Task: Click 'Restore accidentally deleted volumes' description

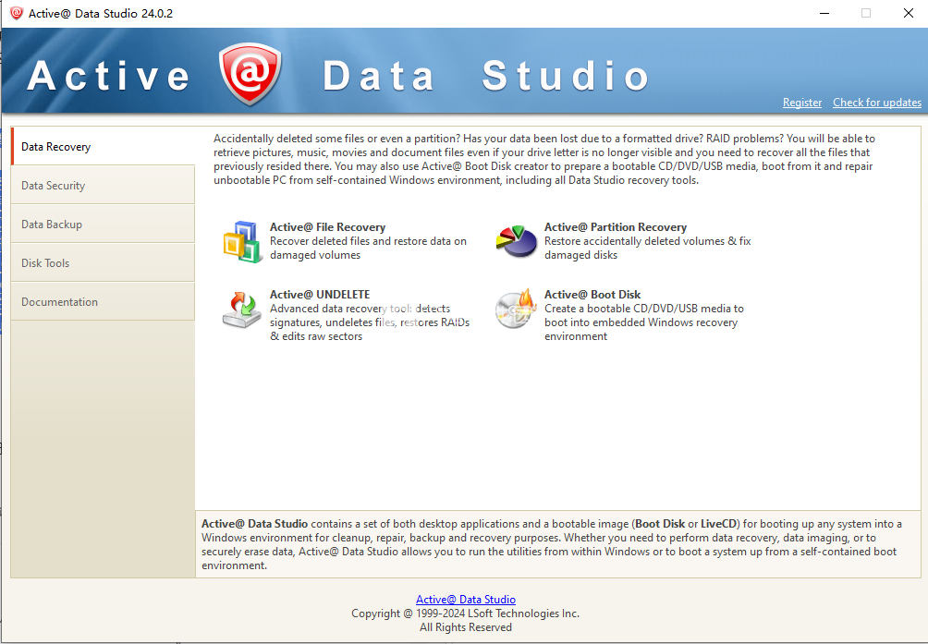Action: (x=647, y=249)
